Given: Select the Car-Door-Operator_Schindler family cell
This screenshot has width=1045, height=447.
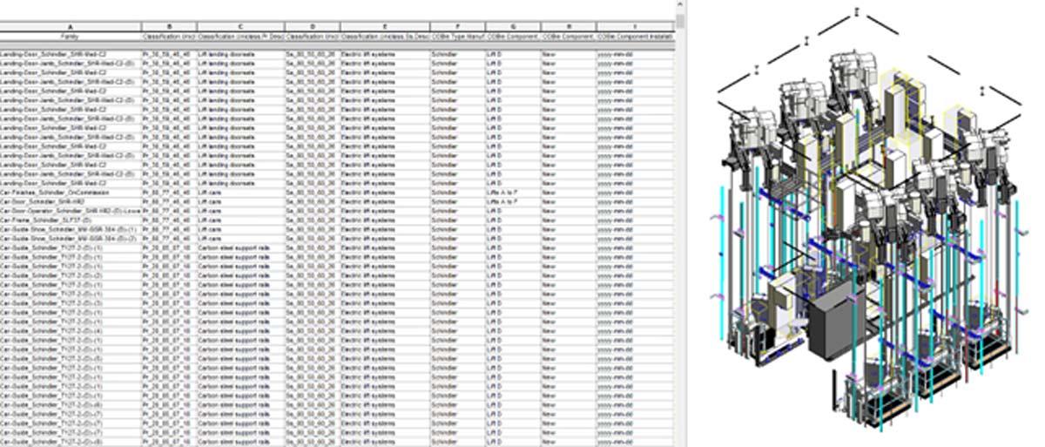Looking at the screenshot, I should [x=70, y=211].
